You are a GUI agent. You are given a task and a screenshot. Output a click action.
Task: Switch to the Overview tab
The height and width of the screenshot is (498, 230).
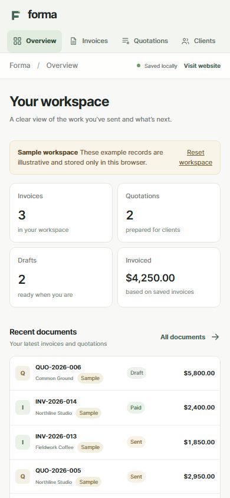35,41
